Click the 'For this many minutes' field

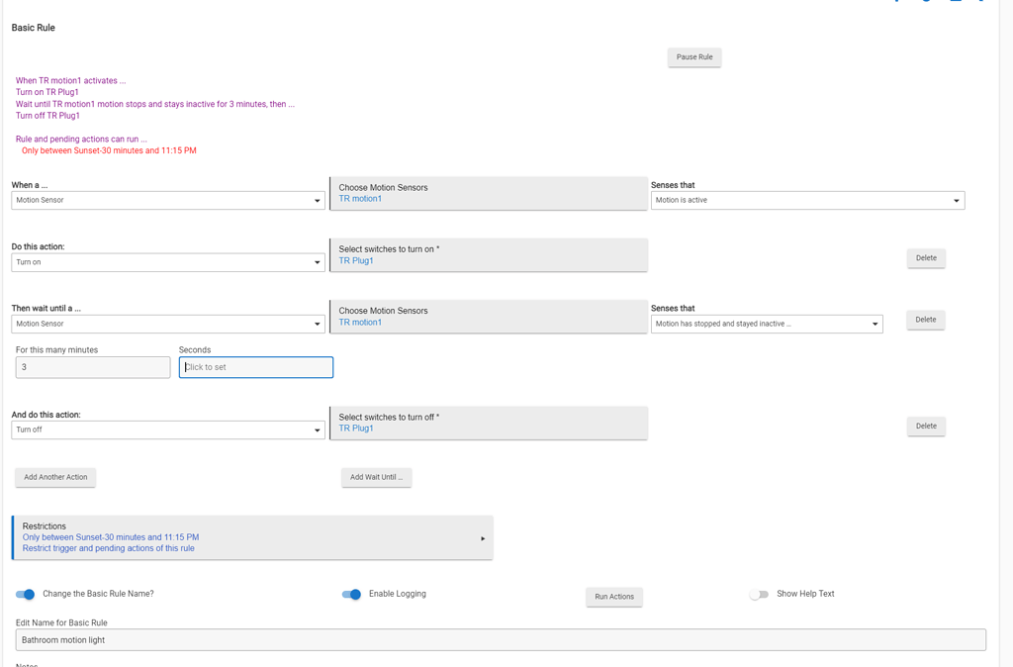(93, 367)
